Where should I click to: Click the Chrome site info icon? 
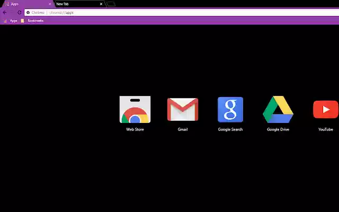pos(28,13)
